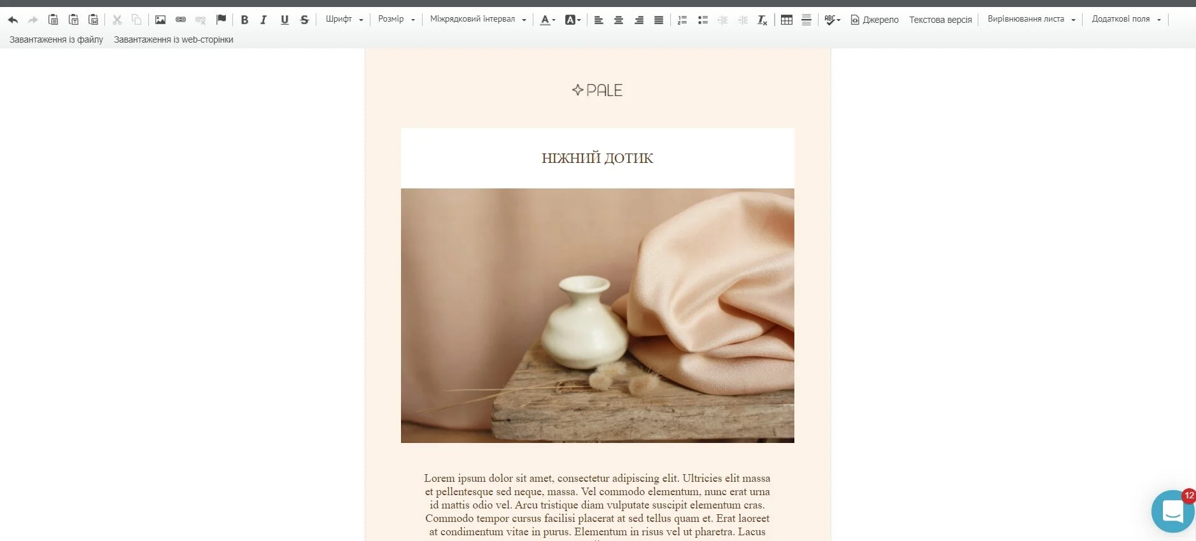This screenshot has height=541, width=1196.
Task: Insert an image via the picture icon
Action: 160,20
